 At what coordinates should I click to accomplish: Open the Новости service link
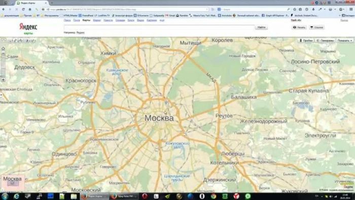tap(108, 20)
